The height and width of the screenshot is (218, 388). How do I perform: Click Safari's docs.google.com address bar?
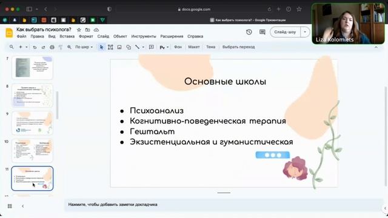click(x=194, y=10)
